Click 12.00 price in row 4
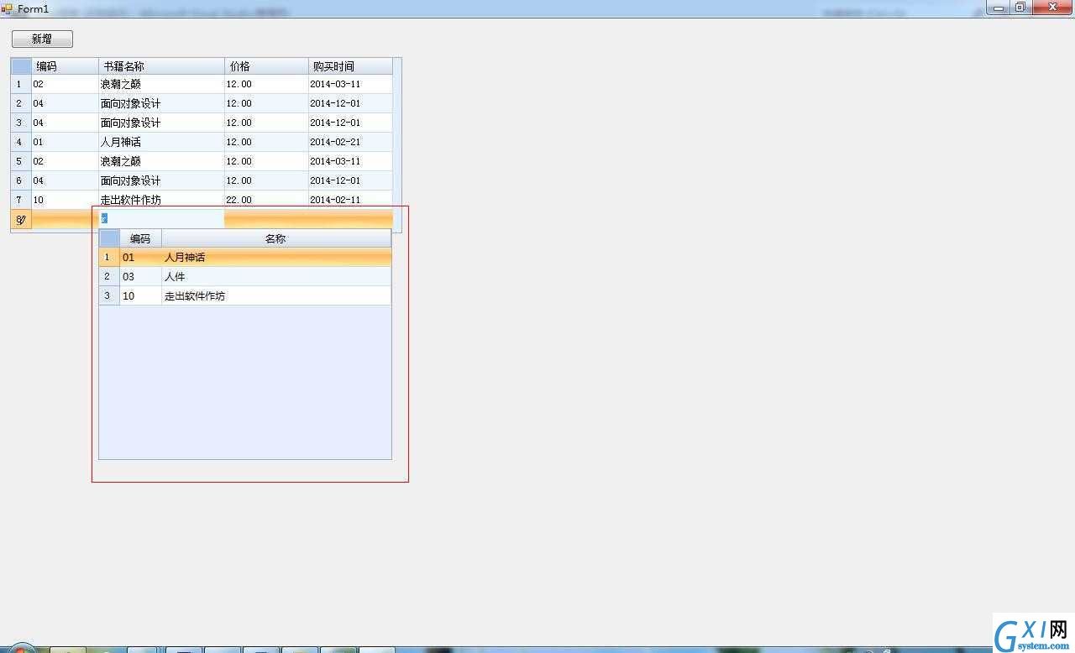The height and width of the screenshot is (653, 1075). click(x=266, y=142)
